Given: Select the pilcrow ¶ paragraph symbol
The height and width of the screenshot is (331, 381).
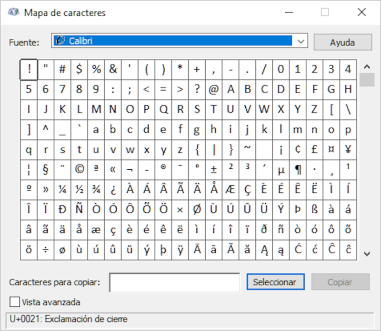Looking at the screenshot, I should coord(298,169).
